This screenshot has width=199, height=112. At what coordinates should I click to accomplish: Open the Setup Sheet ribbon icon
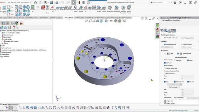48,9
